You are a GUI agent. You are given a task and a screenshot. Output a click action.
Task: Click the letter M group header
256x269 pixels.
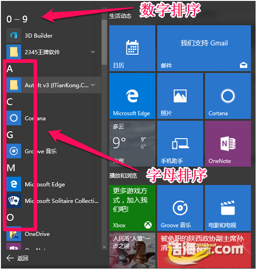click(11, 168)
